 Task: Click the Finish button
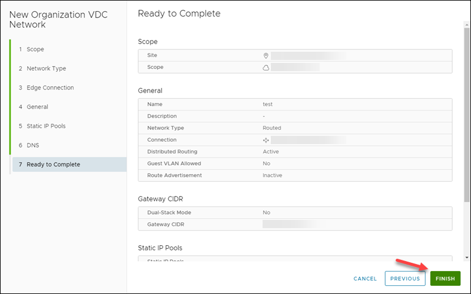pyautogui.click(x=445, y=278)
